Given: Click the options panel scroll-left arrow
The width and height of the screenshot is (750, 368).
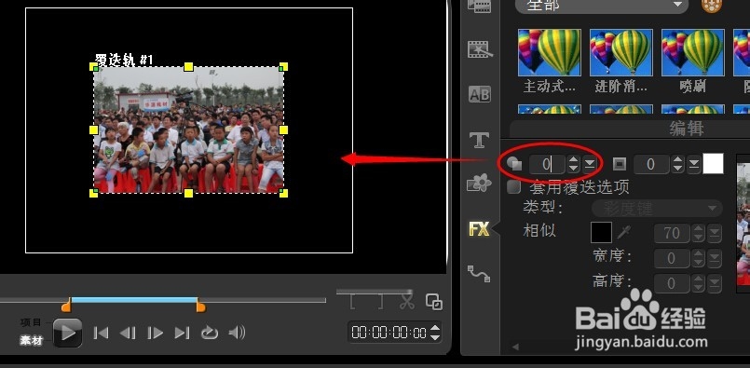Looking at the screenshot, I should 514,347.
